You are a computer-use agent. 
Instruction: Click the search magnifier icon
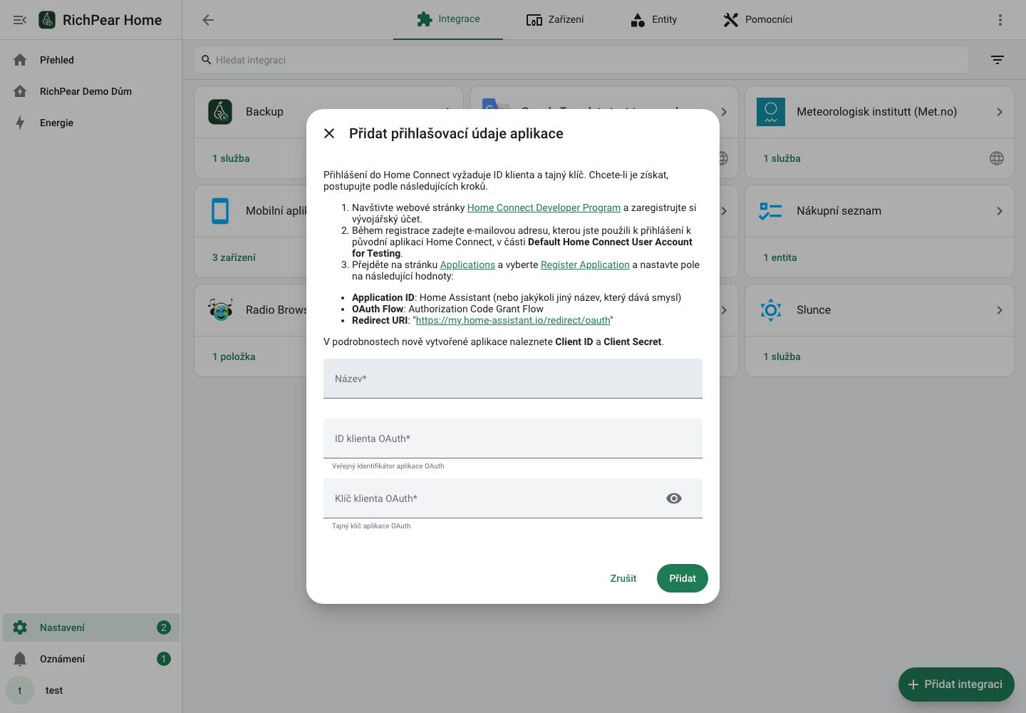pos(207,60)
